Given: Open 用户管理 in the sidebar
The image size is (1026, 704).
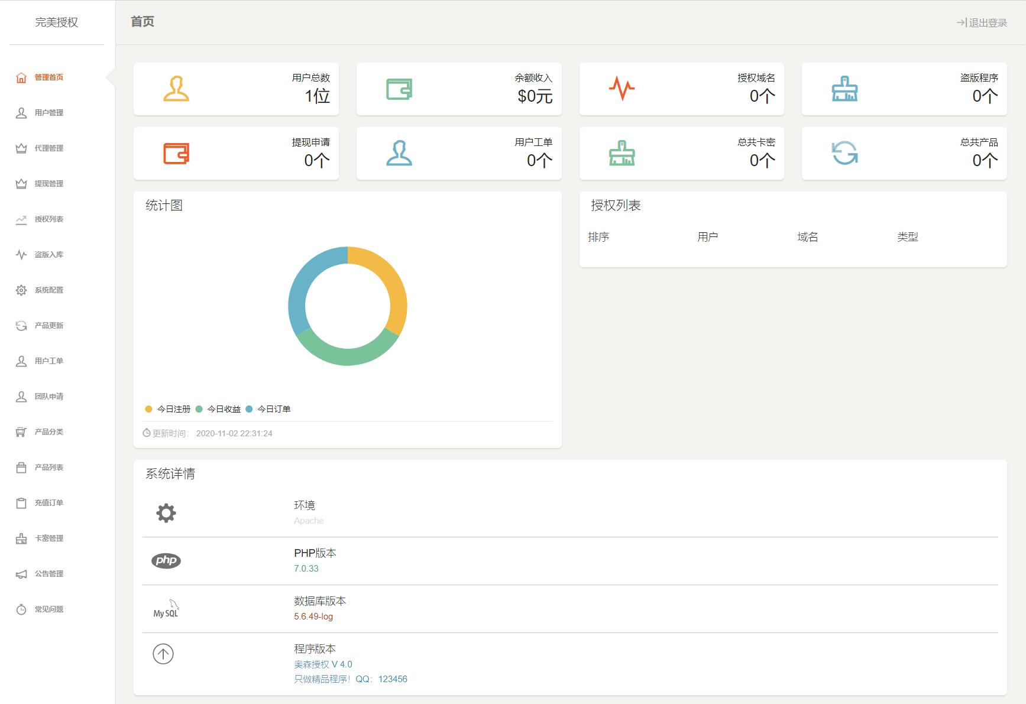Looking at the screenshot, I should coord(48,113).
